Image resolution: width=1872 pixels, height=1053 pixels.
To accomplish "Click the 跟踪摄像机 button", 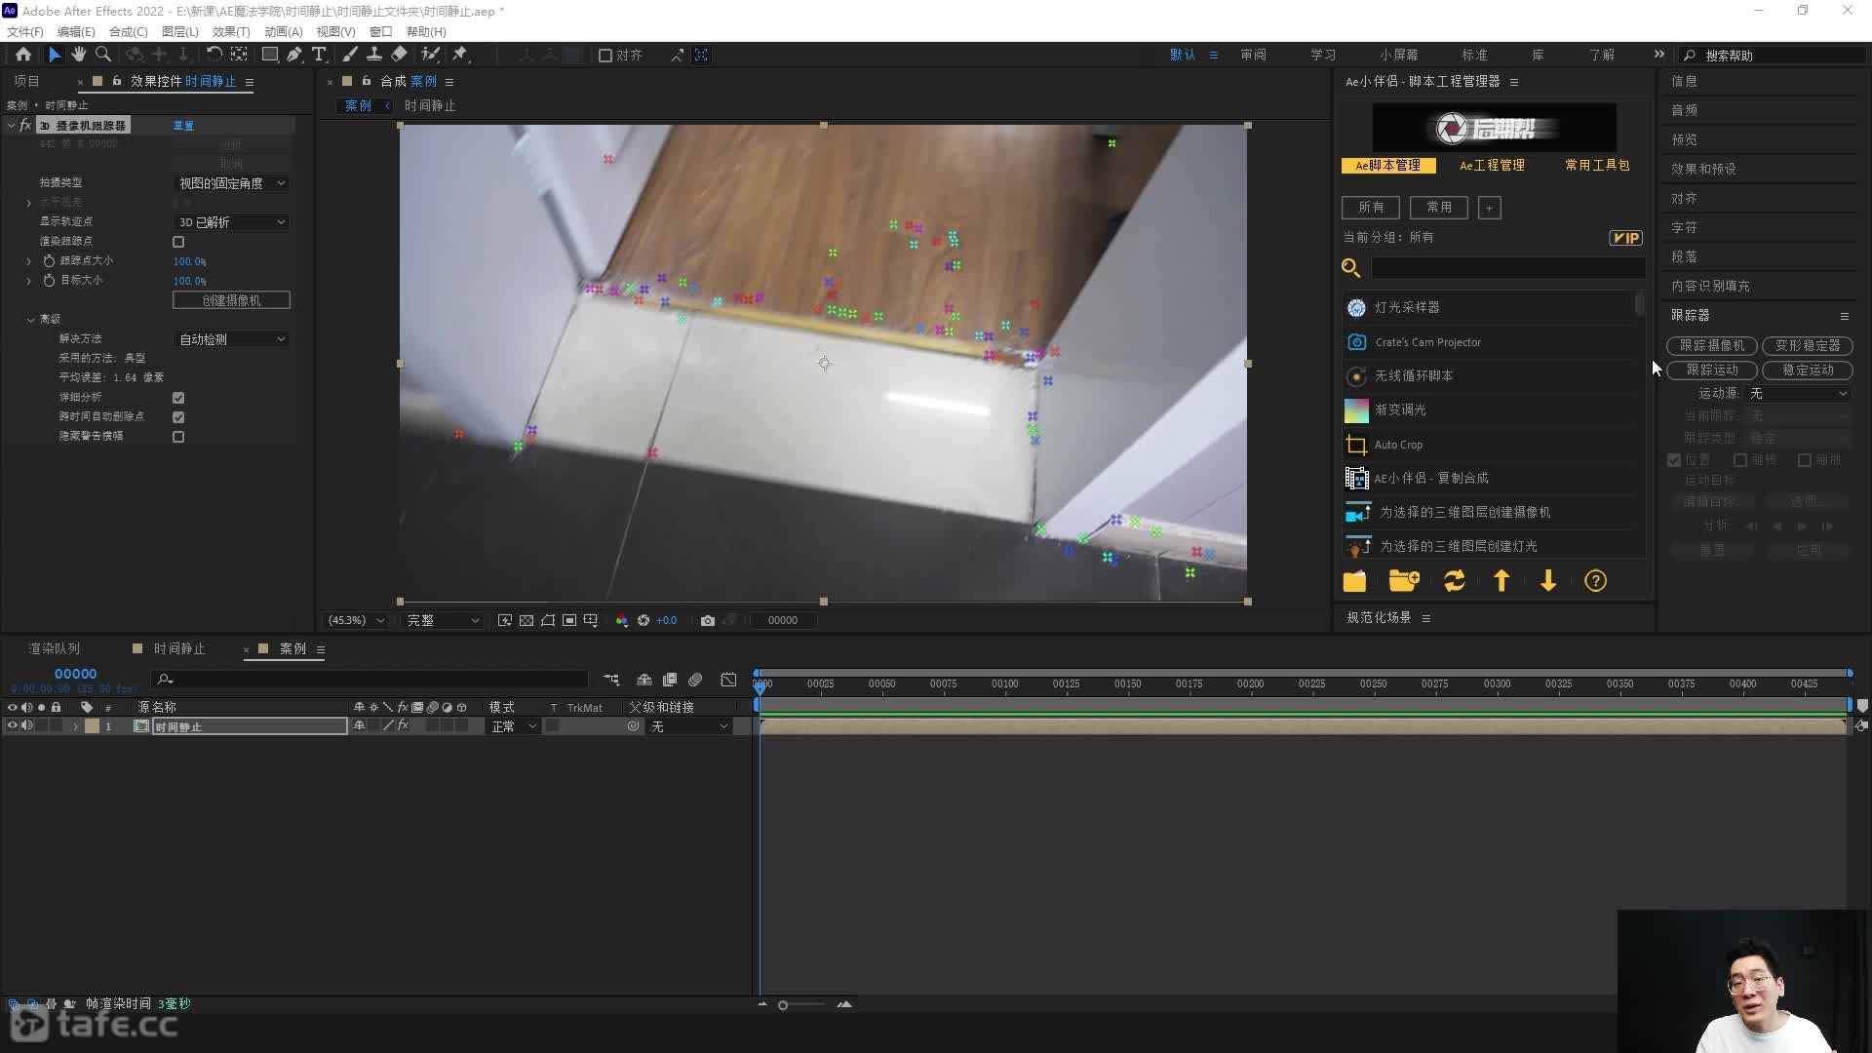I will click(x=1712, y=346).
